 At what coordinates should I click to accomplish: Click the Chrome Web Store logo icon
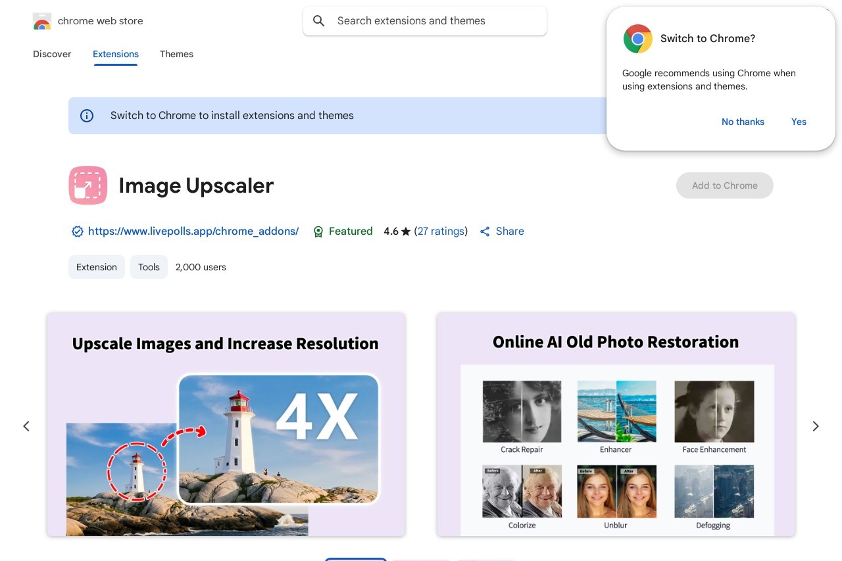[41, 21]
